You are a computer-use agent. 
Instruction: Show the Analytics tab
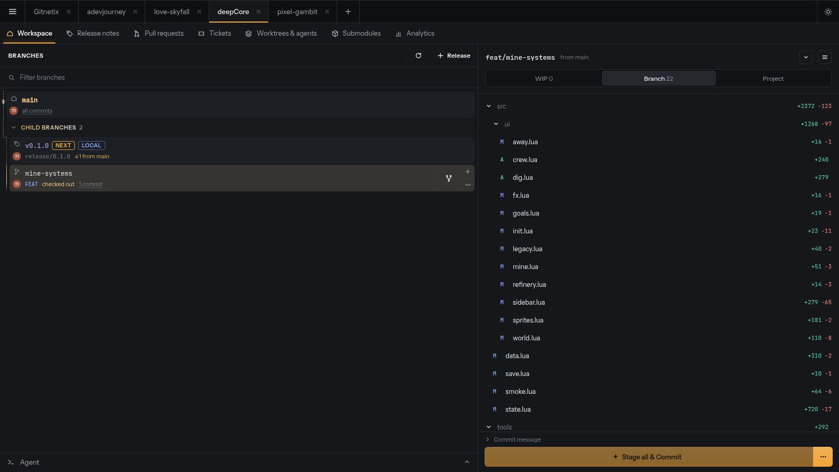[415, 33]
